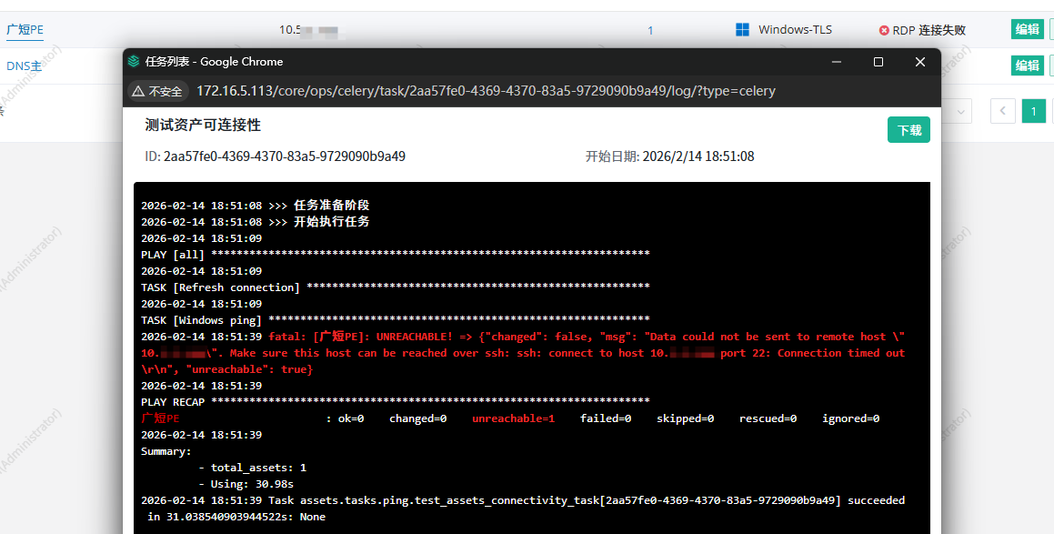Minimize the 任务列表 Chrome window
This screenshot has width=1054, height=534.
tap(836, 62)
